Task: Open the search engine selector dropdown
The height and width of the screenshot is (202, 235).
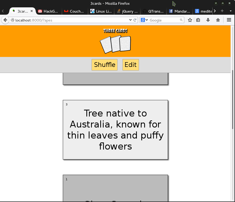Action: tap(144, 20)
